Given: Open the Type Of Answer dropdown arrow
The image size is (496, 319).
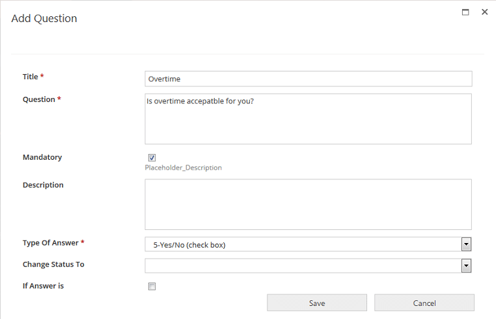Looking at the screenshot, I should pos(466,244).
